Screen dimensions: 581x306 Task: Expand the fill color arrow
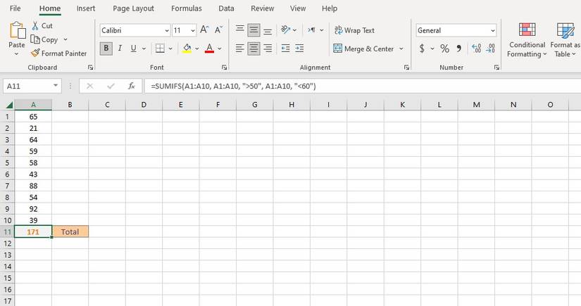(x=196, y=49)
